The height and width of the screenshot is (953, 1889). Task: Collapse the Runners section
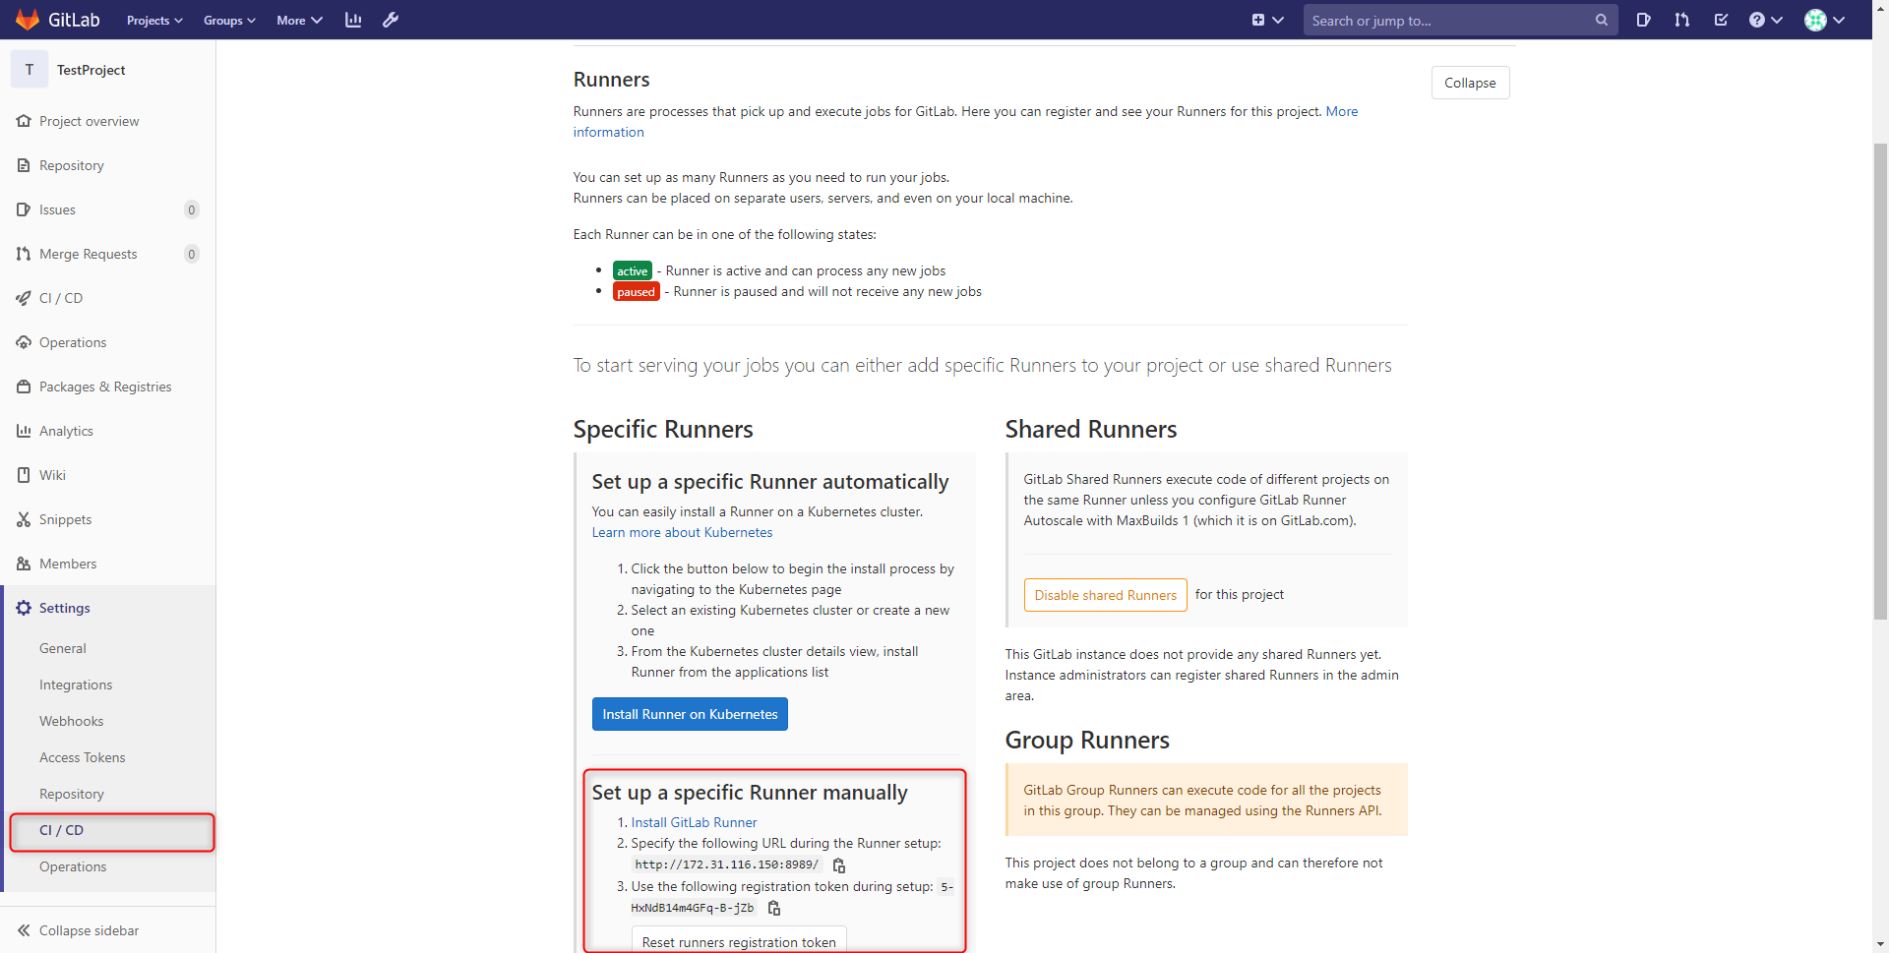point(1470,83)
